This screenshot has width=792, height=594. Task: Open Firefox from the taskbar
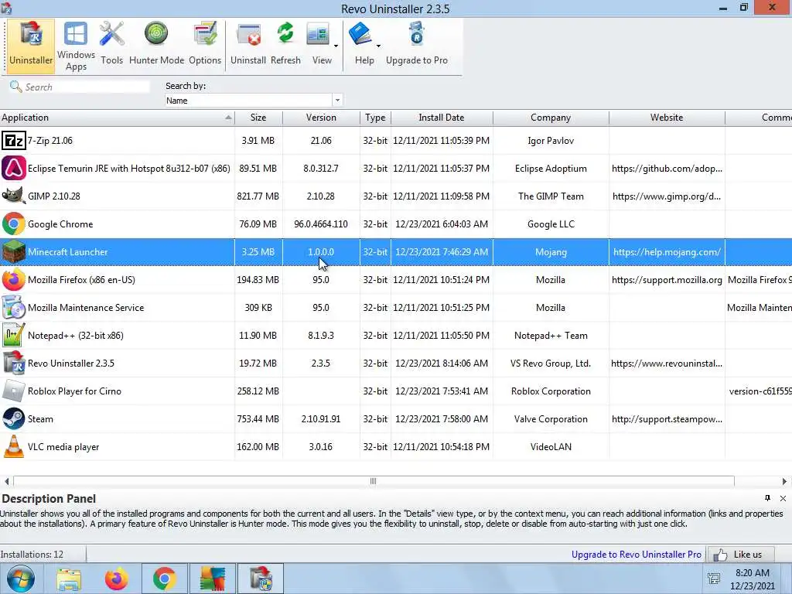117,579
